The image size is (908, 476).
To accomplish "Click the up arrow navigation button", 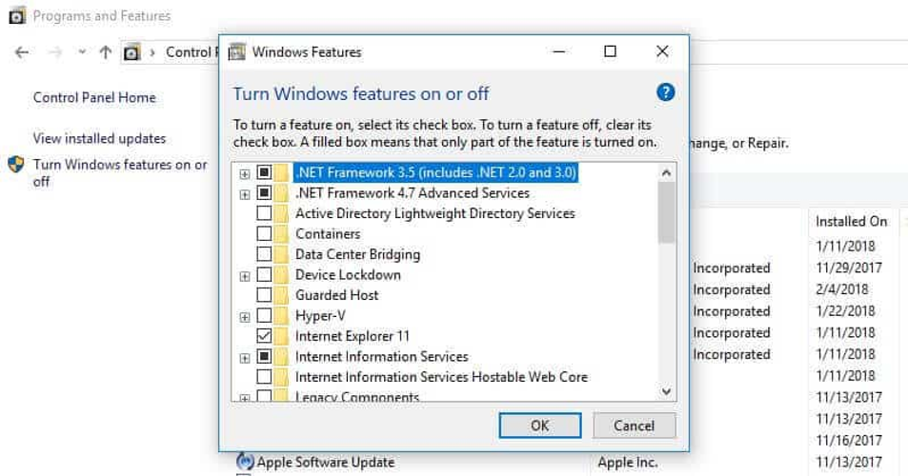I will coord(105,52).
